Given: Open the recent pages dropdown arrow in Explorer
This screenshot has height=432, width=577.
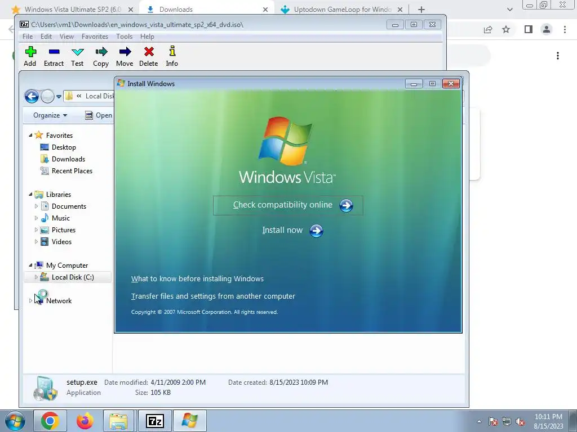Looking at the screenshot, I should [x=59, y=97].
